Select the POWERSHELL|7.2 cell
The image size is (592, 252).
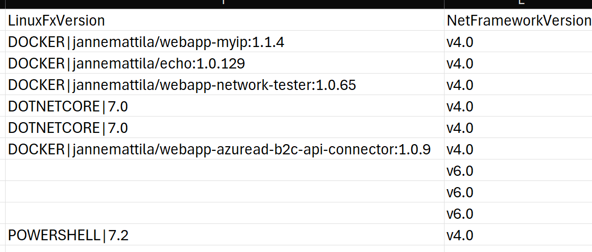coord(225,235)
